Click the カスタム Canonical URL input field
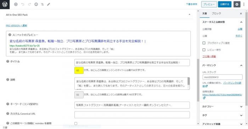This screenshot has width=248, height=129. [x=132, y=115]
